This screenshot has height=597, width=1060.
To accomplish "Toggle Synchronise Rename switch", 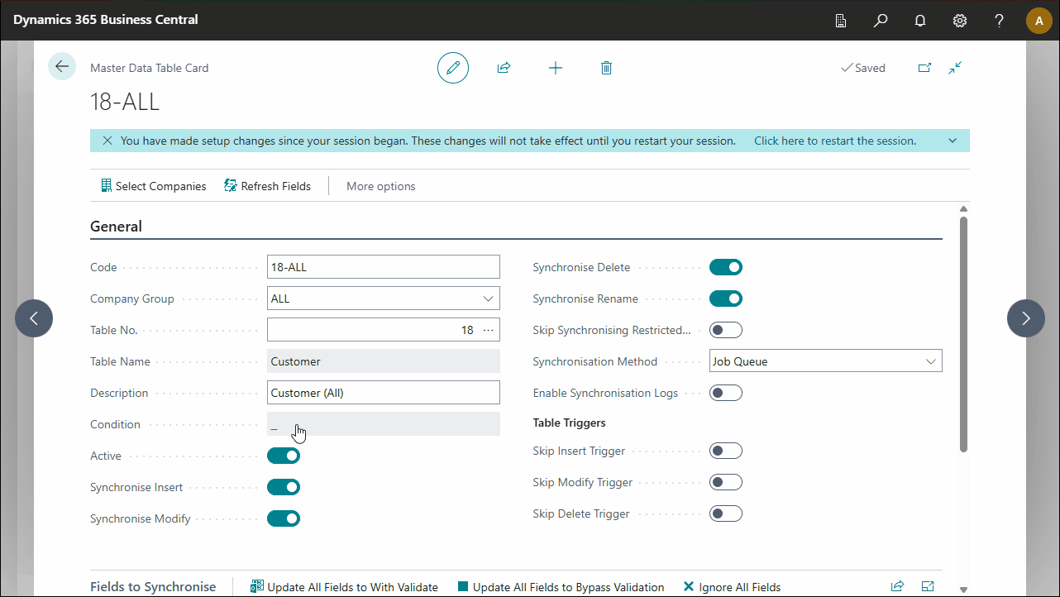I will coord(726,298).
